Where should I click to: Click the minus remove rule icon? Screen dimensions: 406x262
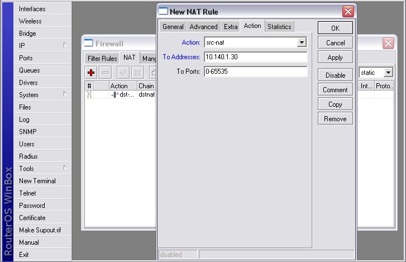point(106,72)
